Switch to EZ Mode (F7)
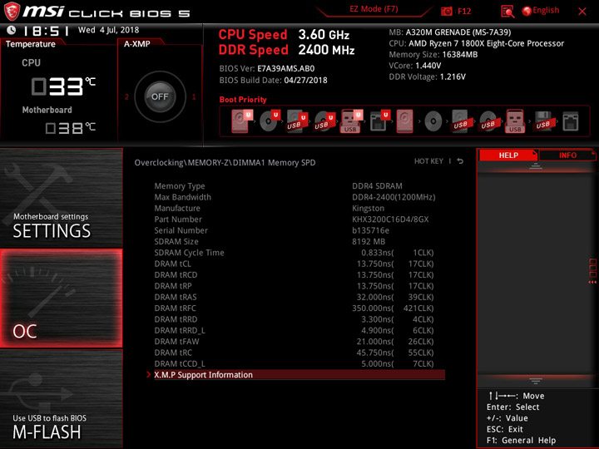This screenshot has width=599, height=449. [x=374, y=9]
